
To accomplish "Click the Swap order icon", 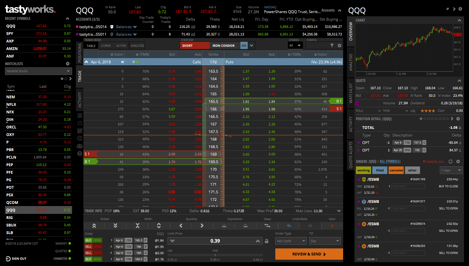I will (267, 226).
